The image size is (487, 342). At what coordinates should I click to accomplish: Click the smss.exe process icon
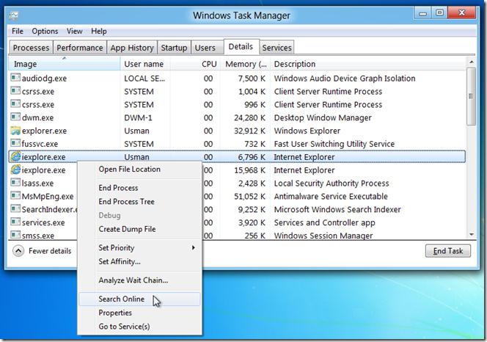coord(15,234)
